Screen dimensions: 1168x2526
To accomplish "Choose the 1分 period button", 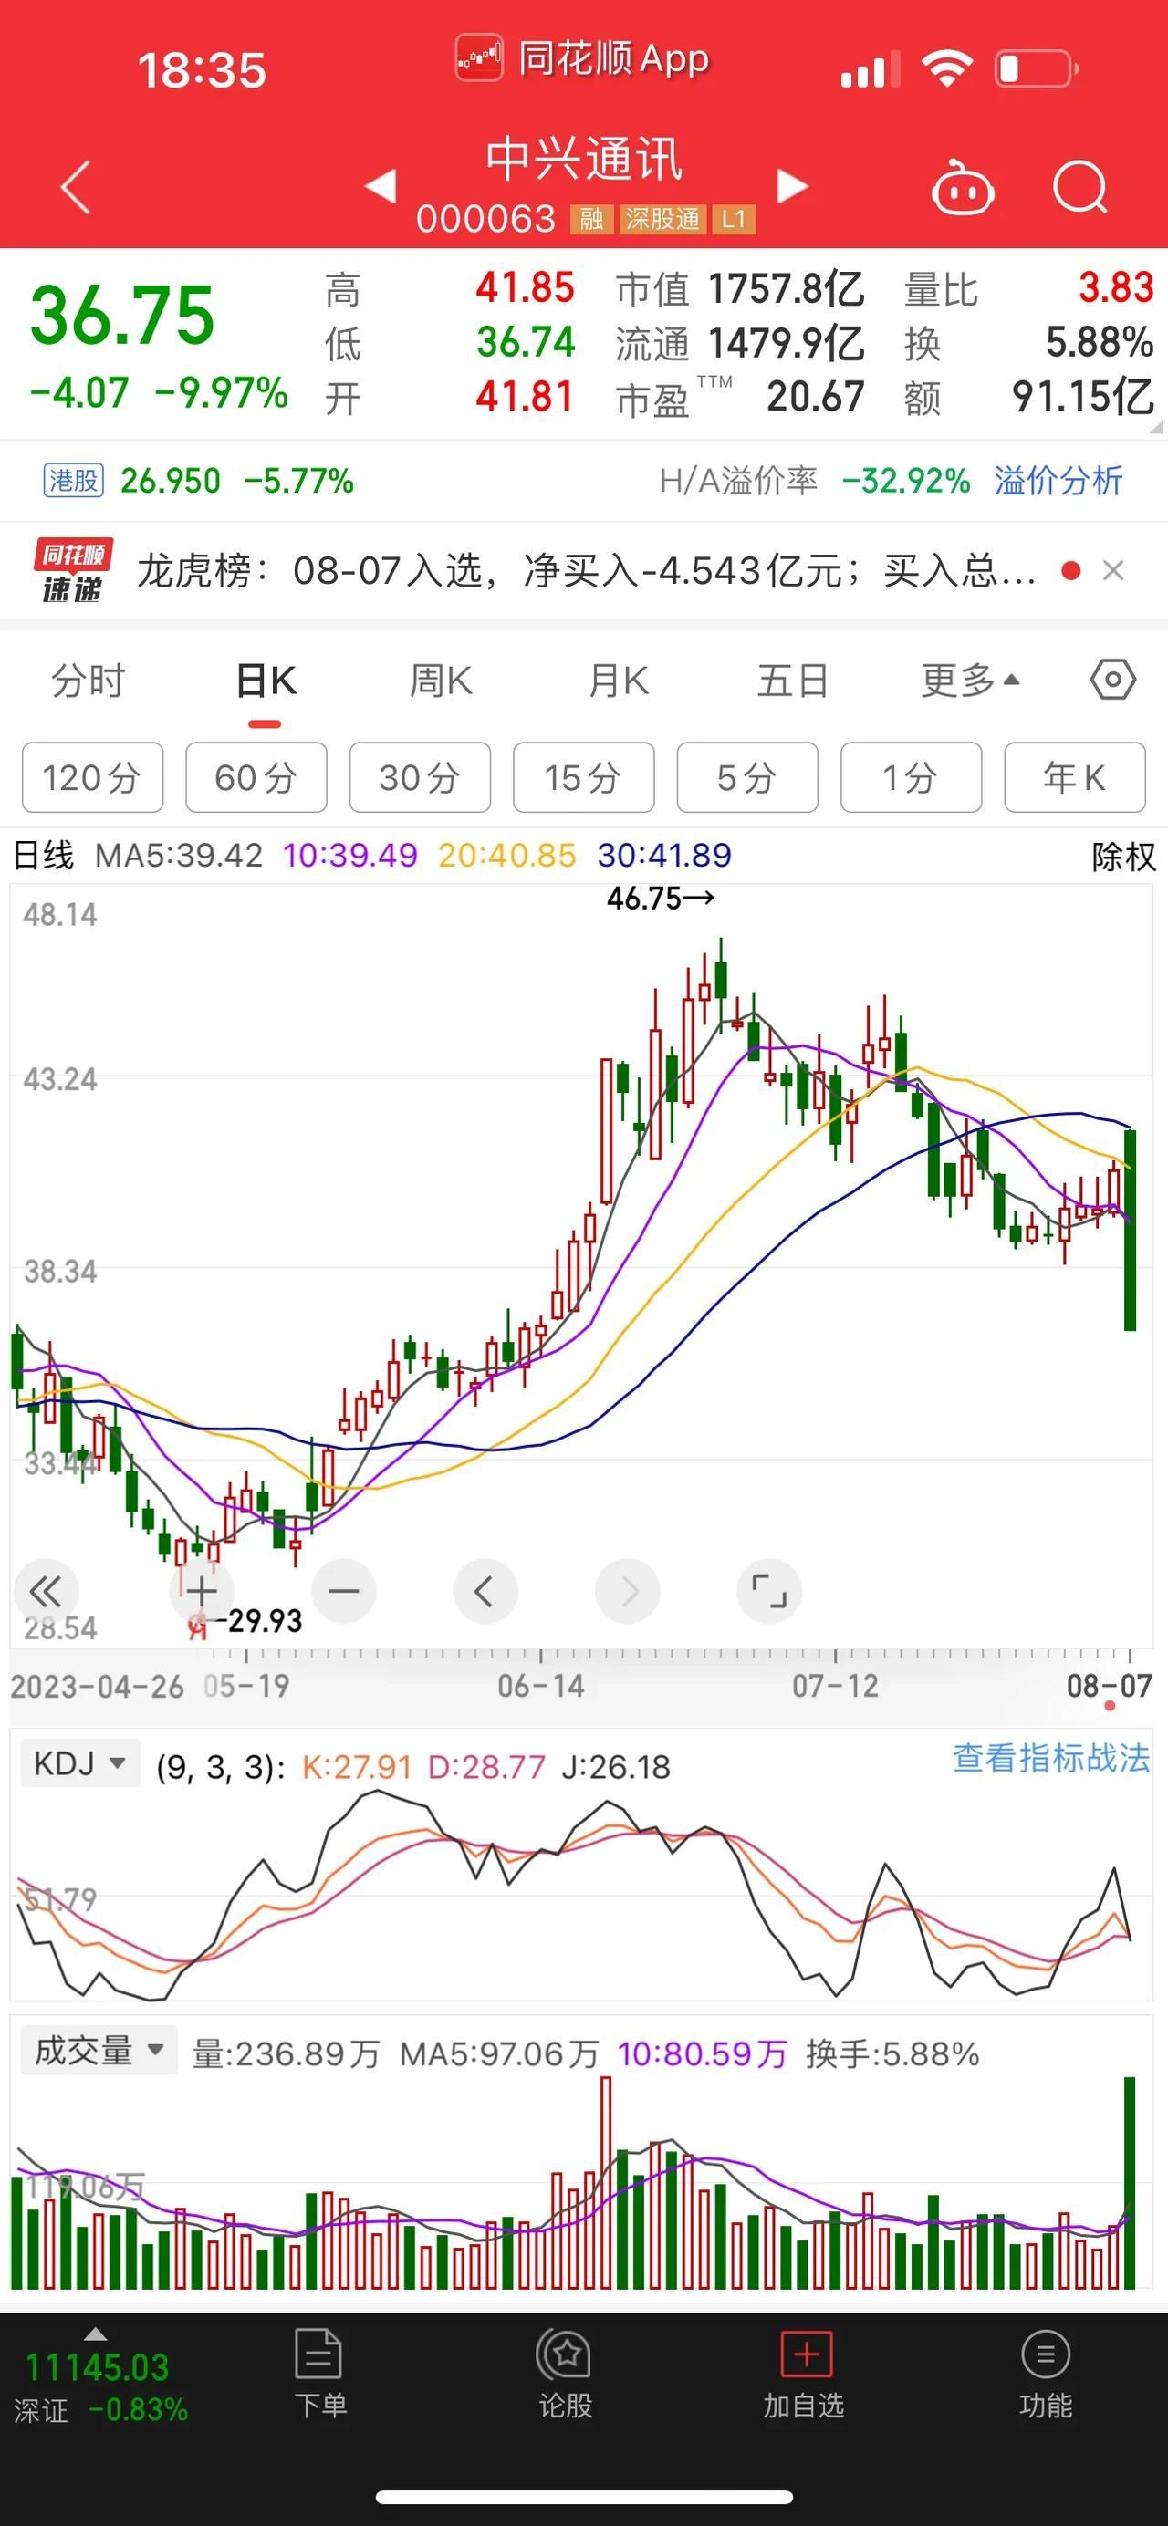I will tap(911, 777).
